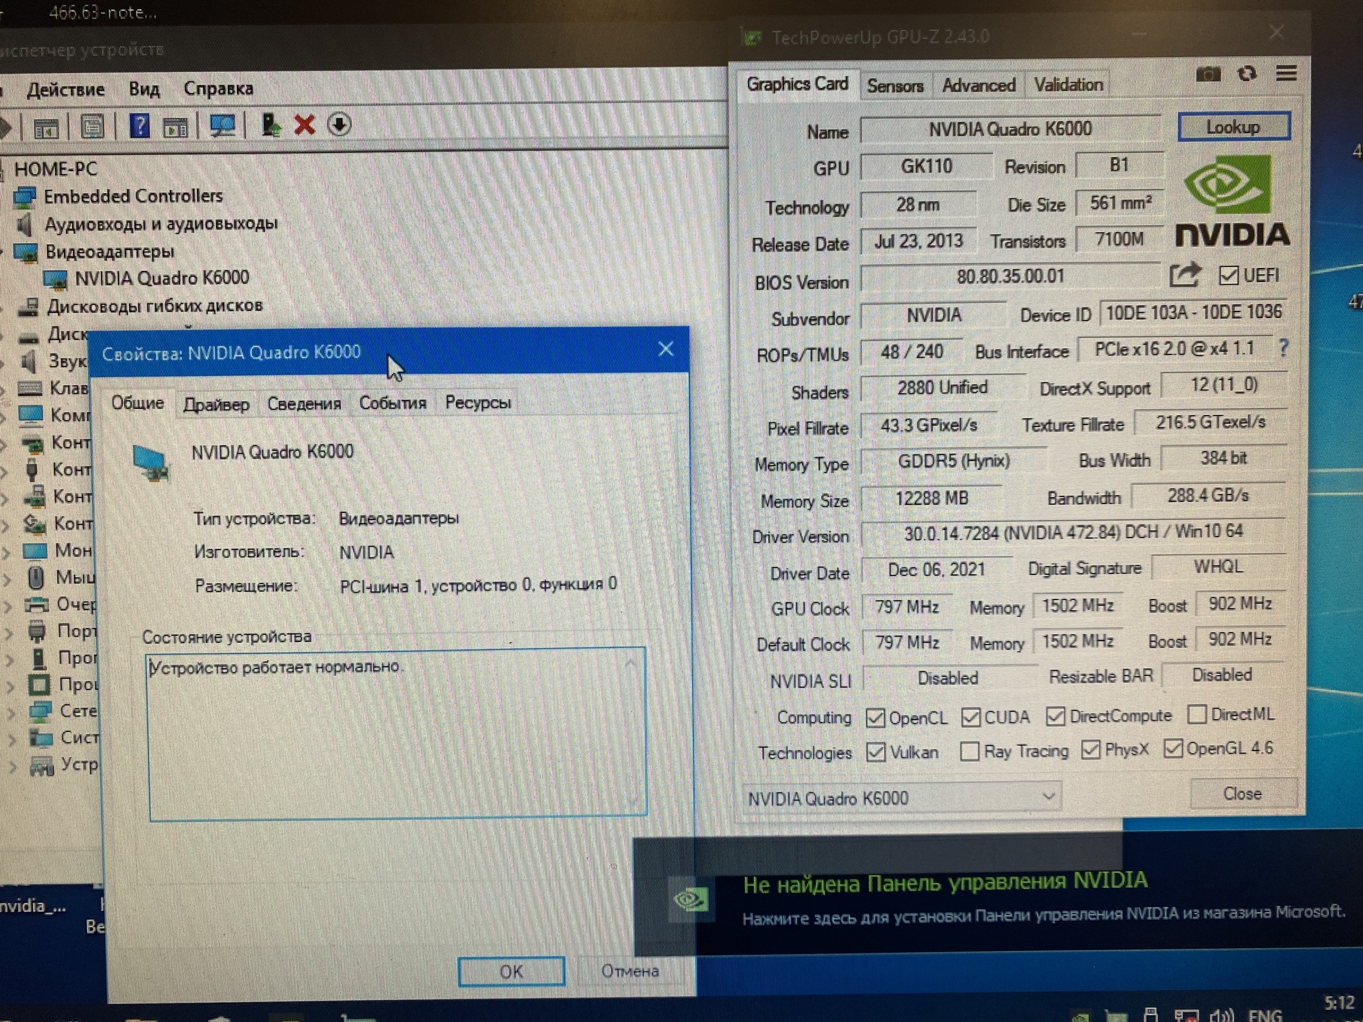Toggle the Ray Tracing checkbox
Image resolution: width=1363 pixels, height=1022 pixels.
click(970, 752)
